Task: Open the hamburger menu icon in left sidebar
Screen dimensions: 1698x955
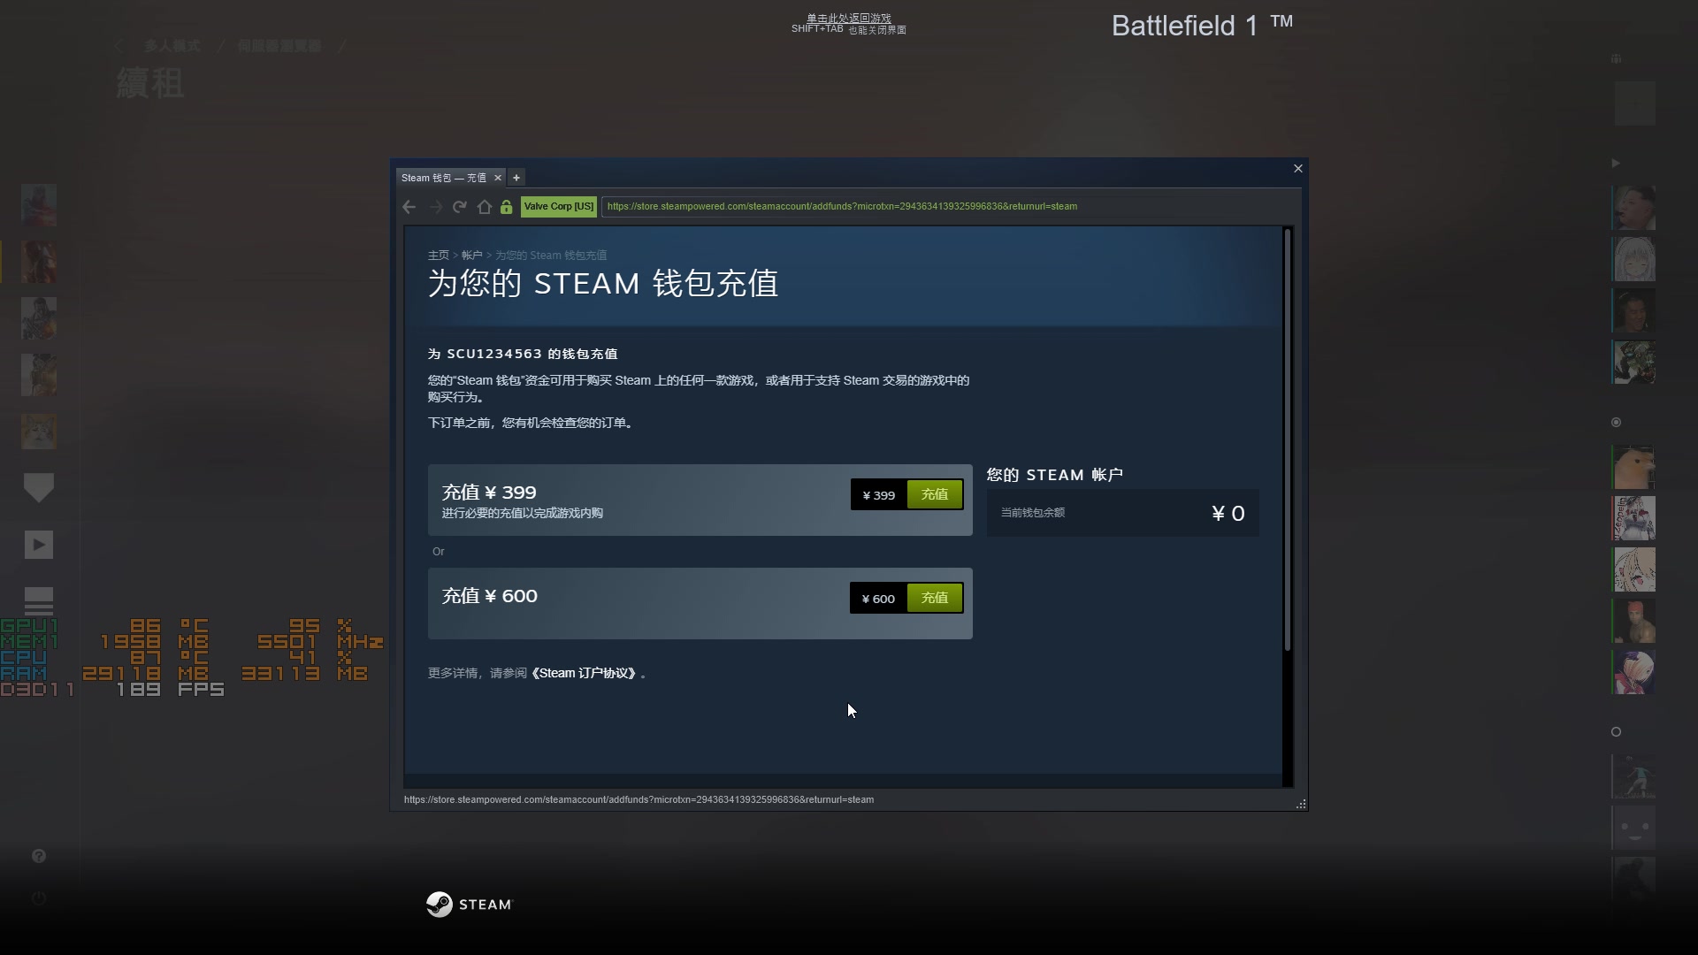Action: point(39,601)
